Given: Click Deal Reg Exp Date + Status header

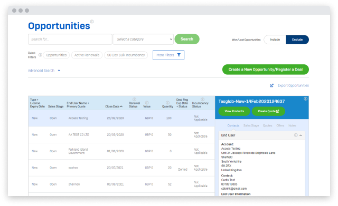Looking at the screenshot, I should (x=182, y=103).
